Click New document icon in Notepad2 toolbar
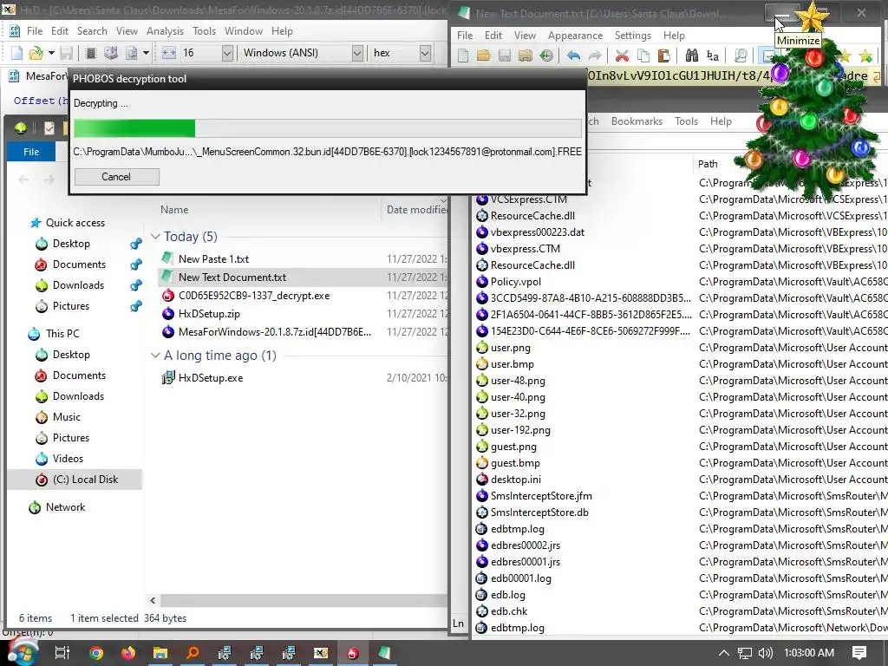The width and height of the screenshot is (888, 666). (x=463, y=55)
